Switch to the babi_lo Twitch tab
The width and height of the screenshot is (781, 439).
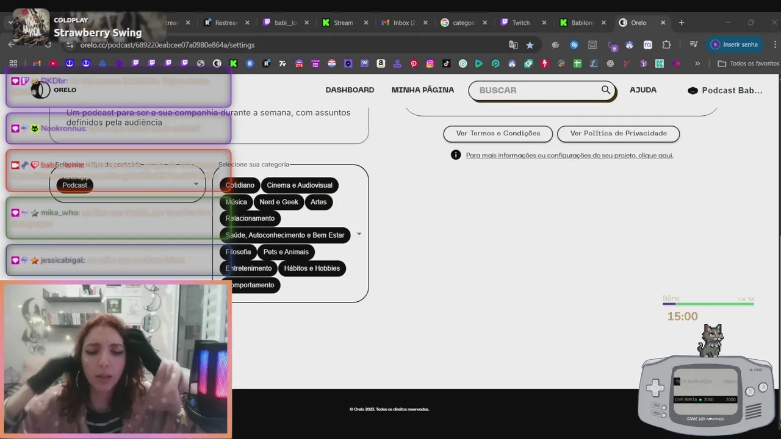point(285,23)
